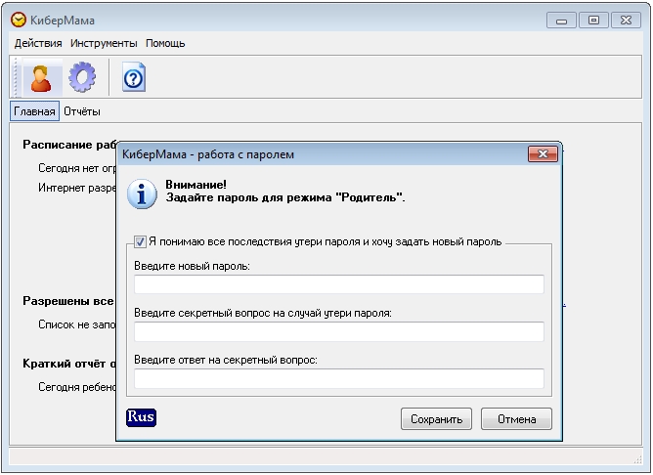Open help via question mark document icon
The width and height of the screenshot is (653, 475).
[x=134, y=77]
